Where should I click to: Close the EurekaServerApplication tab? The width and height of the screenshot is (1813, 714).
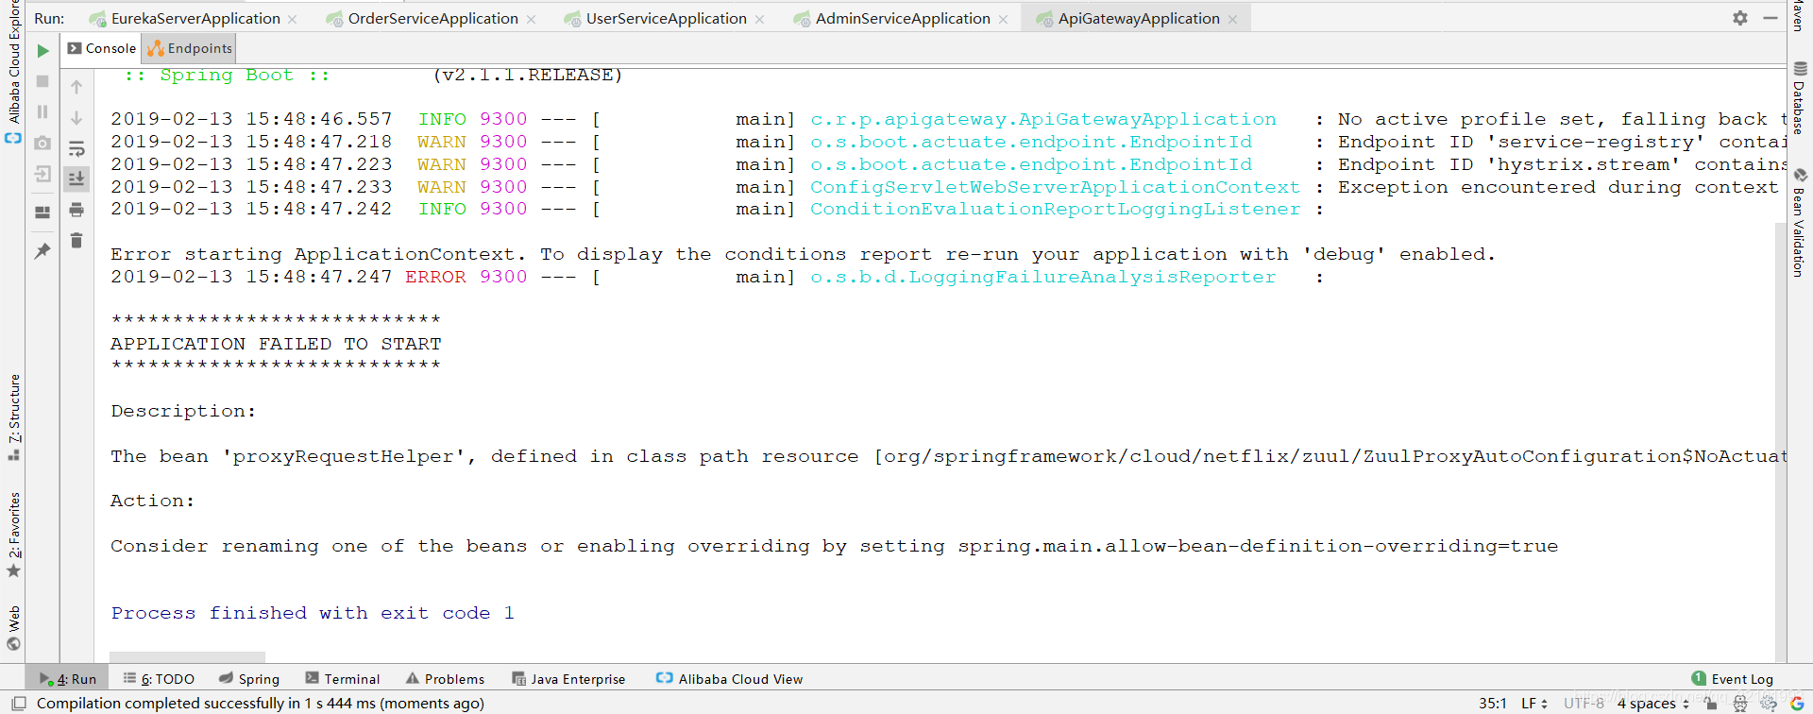[293, 20]
